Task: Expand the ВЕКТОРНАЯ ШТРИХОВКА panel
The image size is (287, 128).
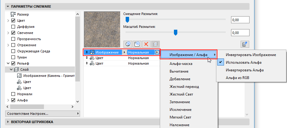Action: [x=8, y=122]
